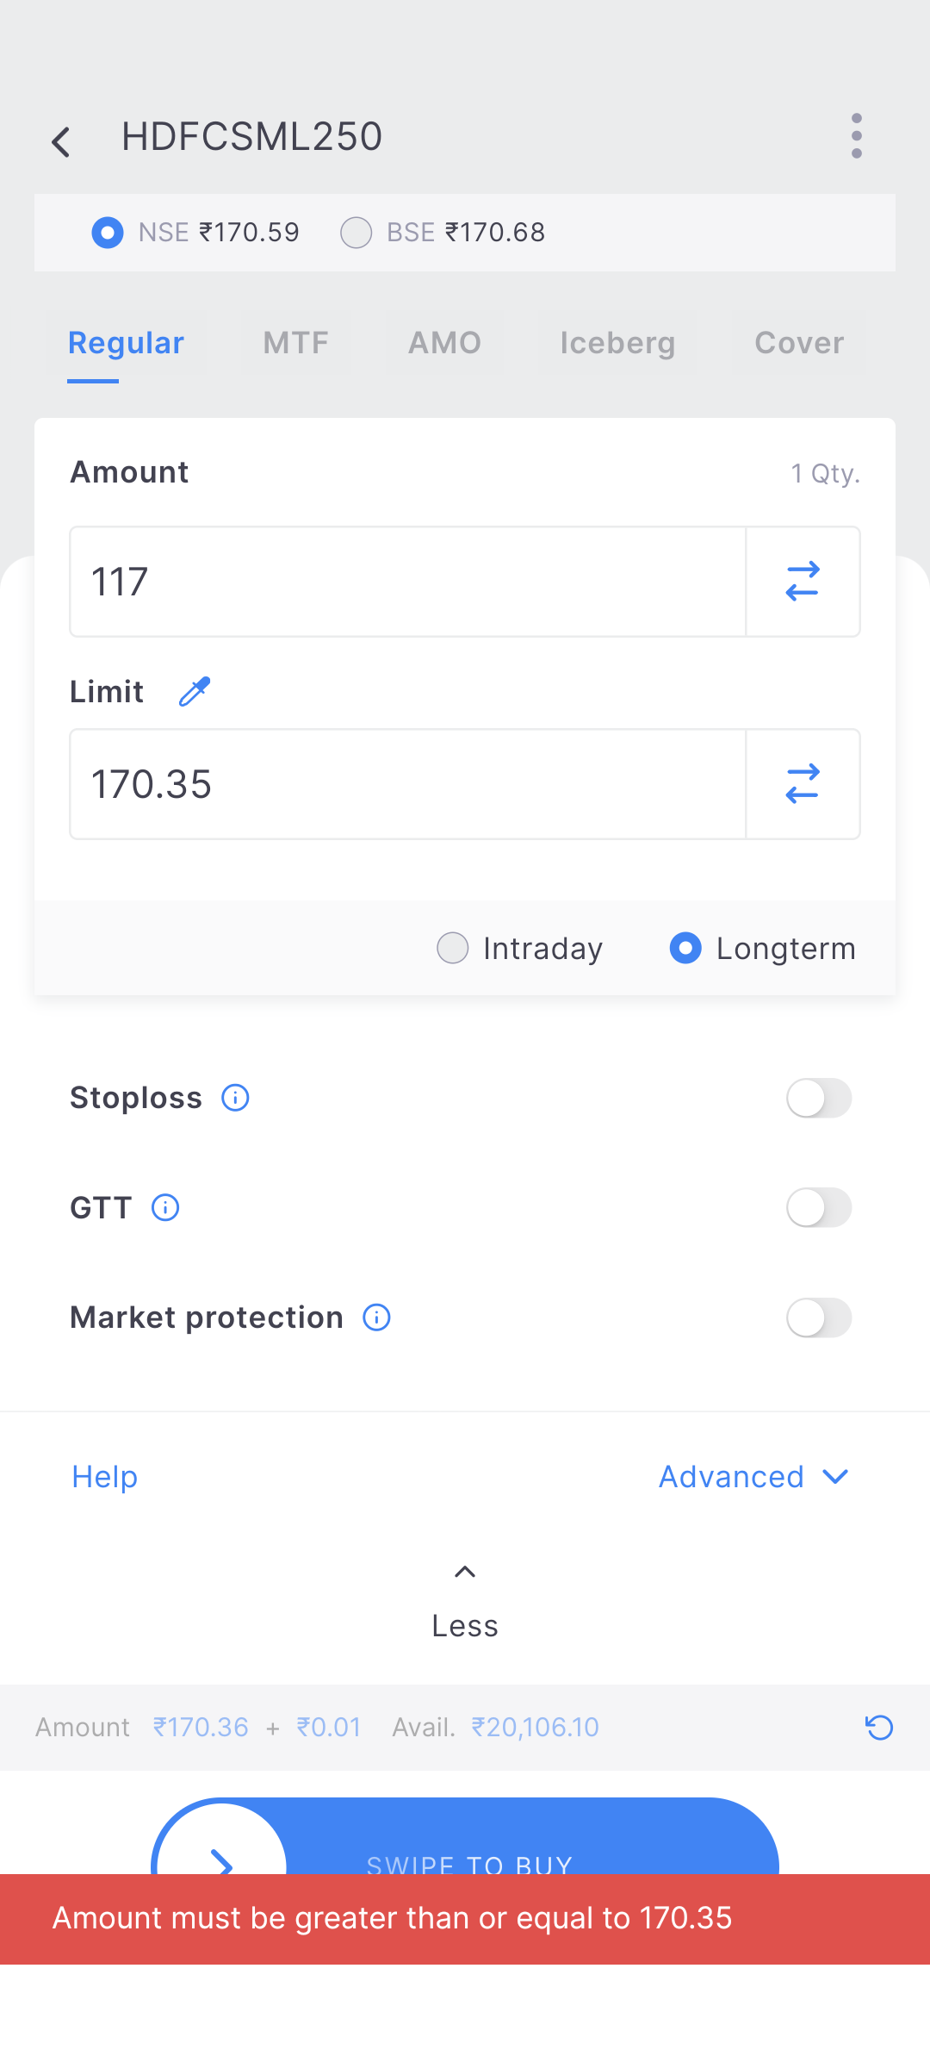Switch to the MTF order tab

click(296, 343)
